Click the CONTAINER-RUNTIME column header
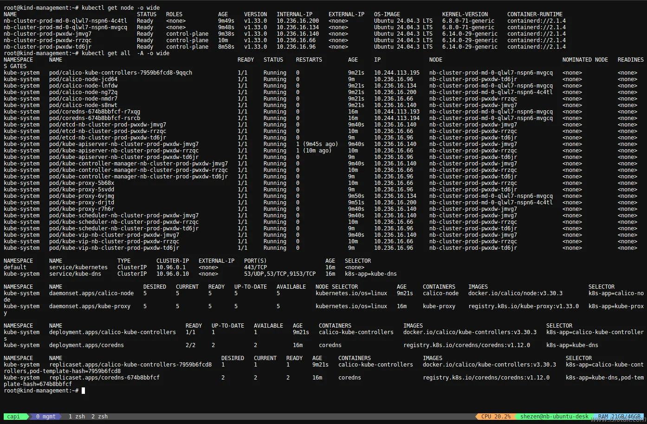The height and width of the screenshot is (424, 647). point(535,14)
